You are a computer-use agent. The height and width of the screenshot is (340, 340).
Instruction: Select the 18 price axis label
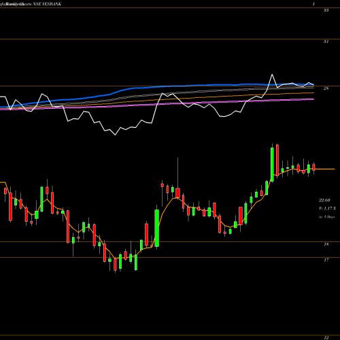tap(326, 244)
